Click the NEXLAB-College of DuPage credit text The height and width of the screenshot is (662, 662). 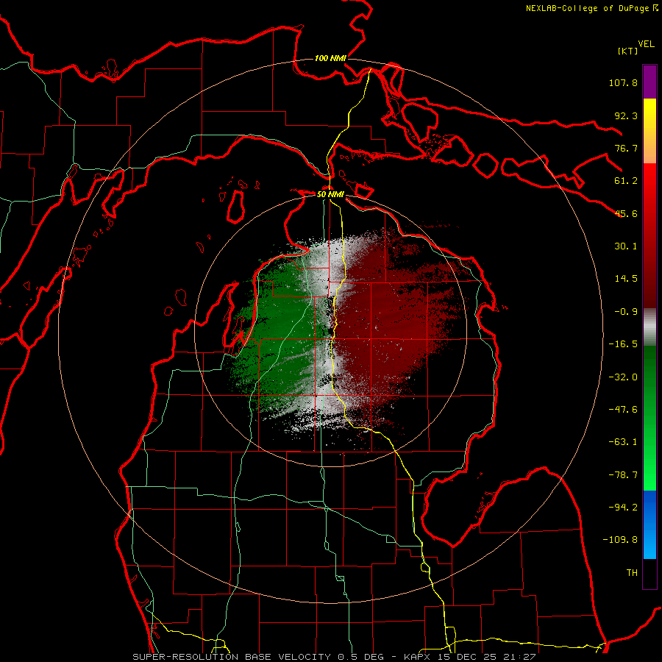tap(588, 8)
